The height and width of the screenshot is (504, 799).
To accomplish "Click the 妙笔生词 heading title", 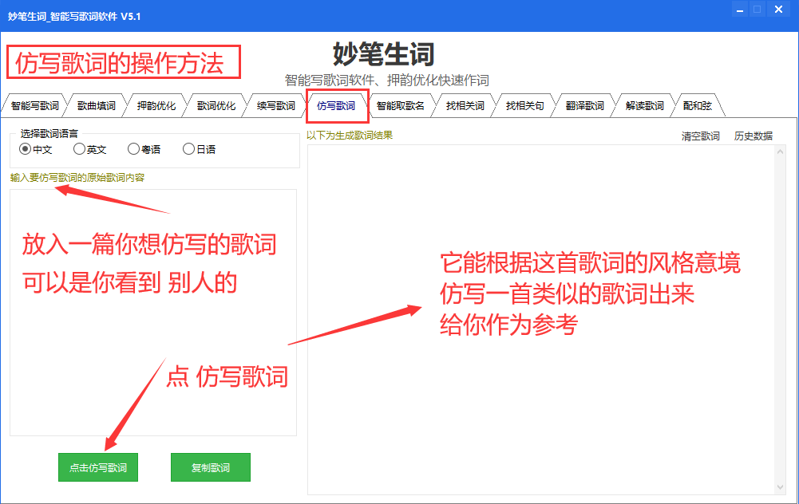I will pyautogui.click(x=384, y=54).
